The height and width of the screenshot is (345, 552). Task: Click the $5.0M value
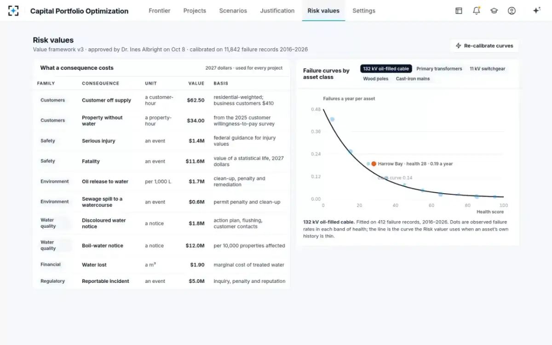click(x=196, y=281)
